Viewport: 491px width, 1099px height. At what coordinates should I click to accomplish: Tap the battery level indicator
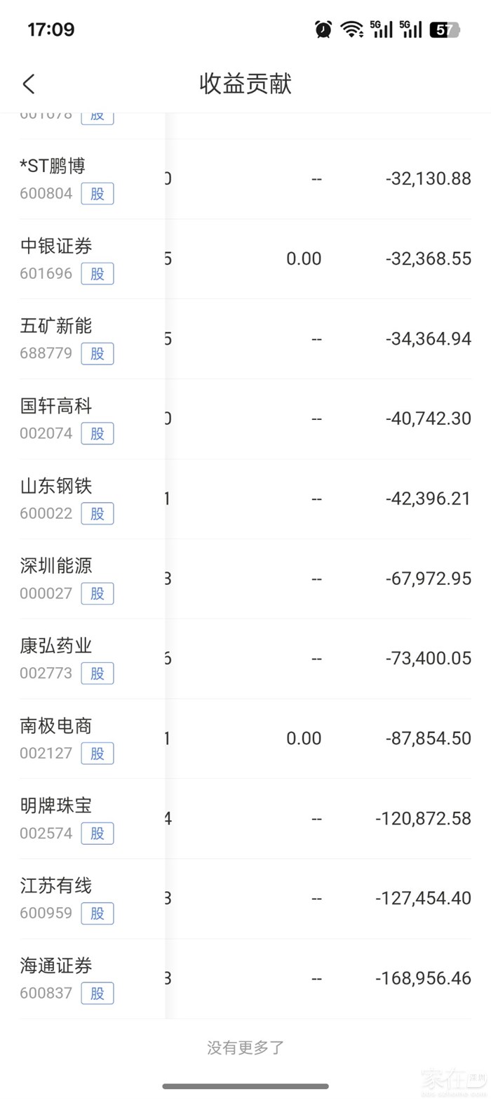coord(444,29)
